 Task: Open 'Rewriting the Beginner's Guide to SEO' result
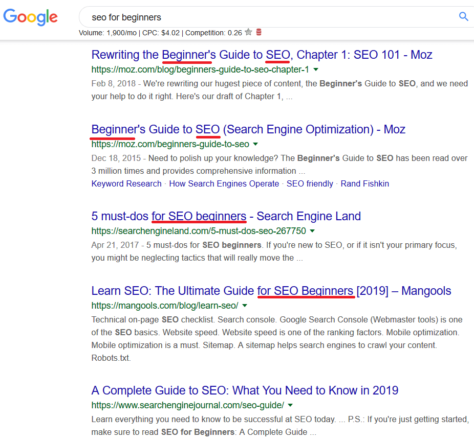tap(262, 55)
